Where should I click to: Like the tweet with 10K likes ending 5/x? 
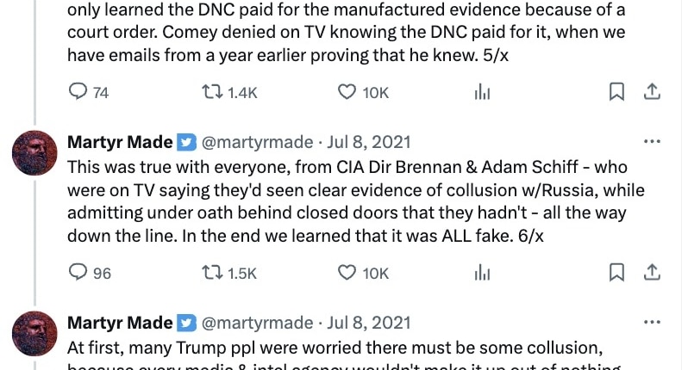click(x=347, y=92)
